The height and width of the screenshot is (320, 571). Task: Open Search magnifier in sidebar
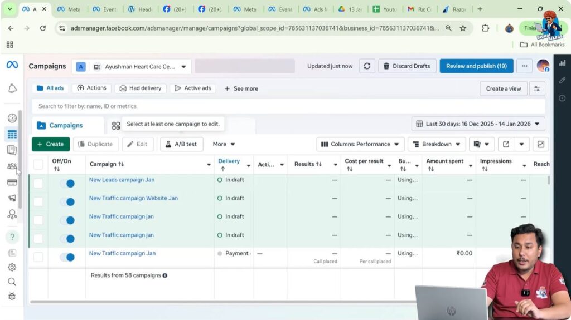click(12, 282)
